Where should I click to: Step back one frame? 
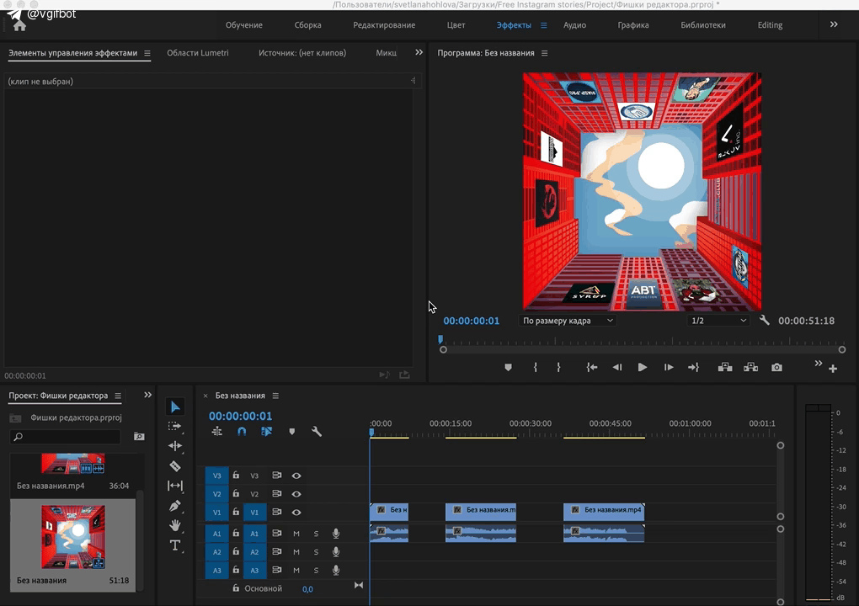click(x=616, y=367)
